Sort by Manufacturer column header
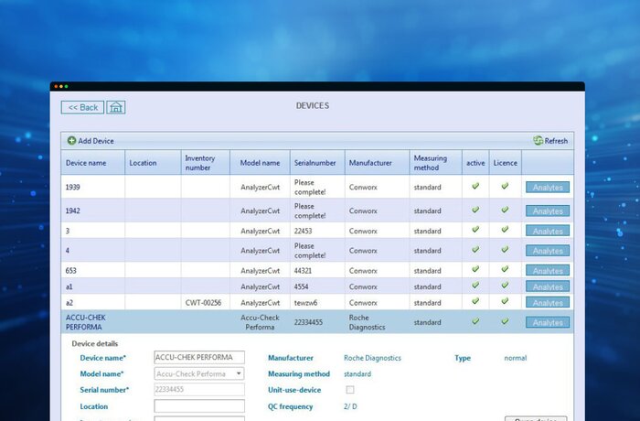The height and width of the screenshot is (421, 640). 369,163
